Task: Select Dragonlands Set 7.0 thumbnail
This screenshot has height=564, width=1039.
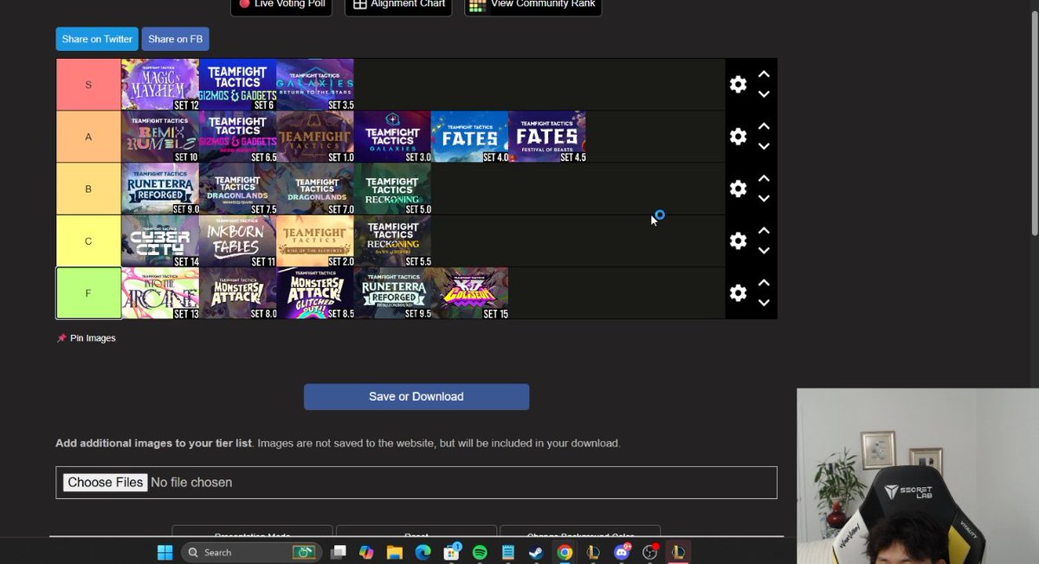Action: (315, 189)
